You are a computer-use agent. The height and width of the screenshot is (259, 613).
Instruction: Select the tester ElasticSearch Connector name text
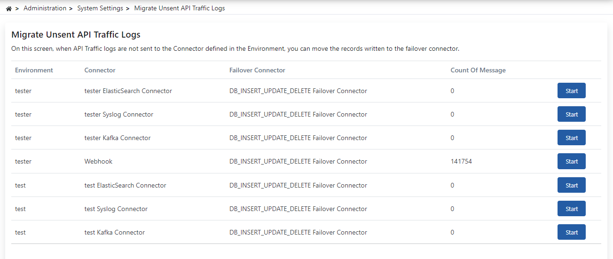[x=128, y=91]
